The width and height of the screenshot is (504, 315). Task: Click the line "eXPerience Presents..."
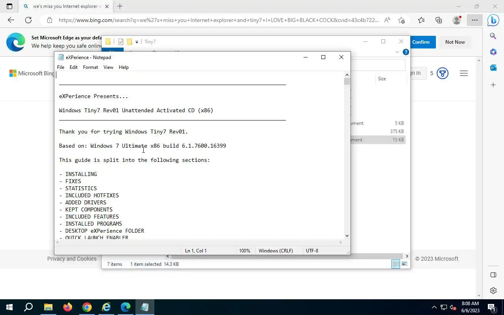coord(94,96)
